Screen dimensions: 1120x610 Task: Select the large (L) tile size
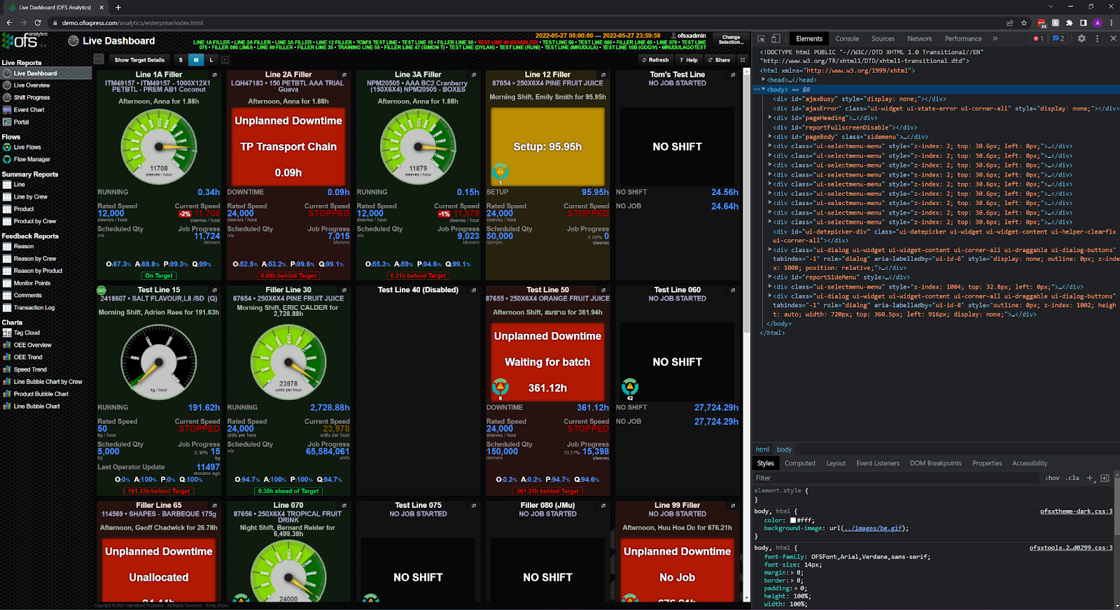coord(211,60)
